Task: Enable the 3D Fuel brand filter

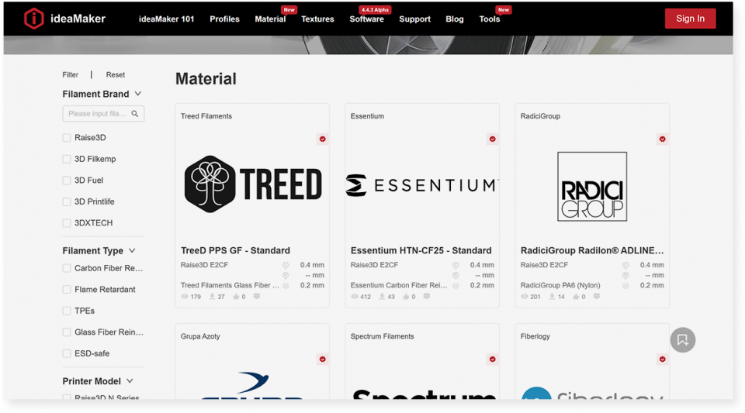Action: [x=67, y=181]
